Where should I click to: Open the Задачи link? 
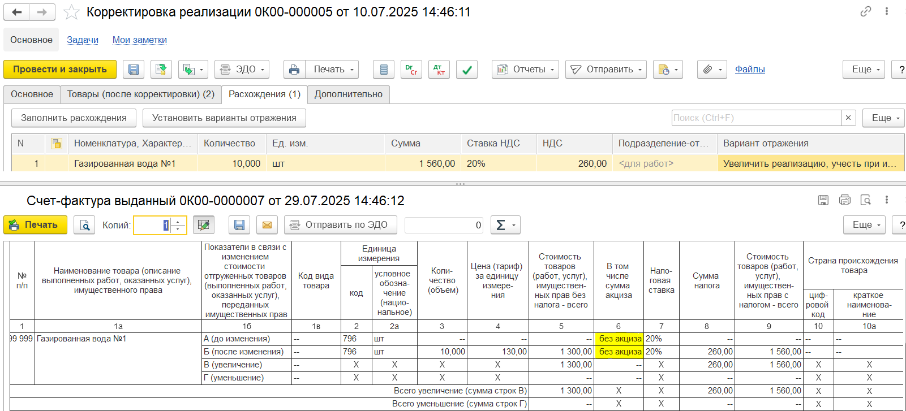pos(83,40)
